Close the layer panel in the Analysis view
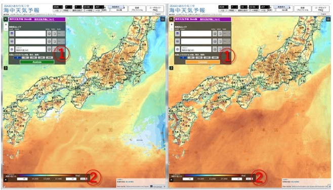Image resolution: width=333 pixels, height=190 pixels. click(x=6, y=19)
